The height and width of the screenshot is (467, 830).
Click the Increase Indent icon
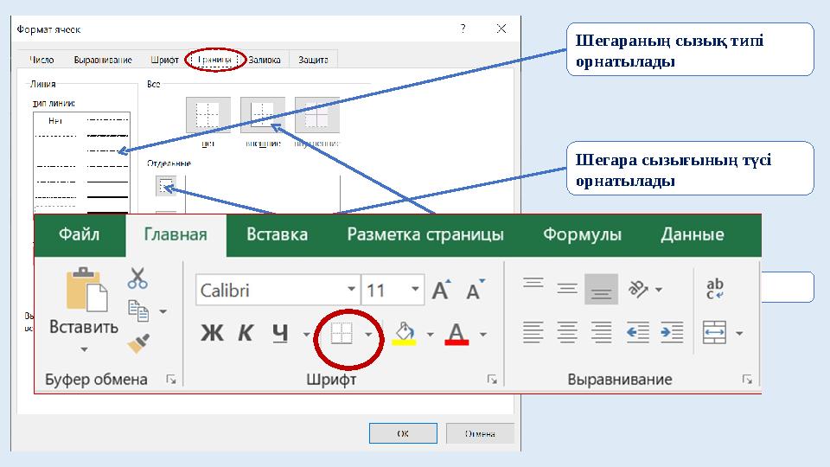click(672, 332)
